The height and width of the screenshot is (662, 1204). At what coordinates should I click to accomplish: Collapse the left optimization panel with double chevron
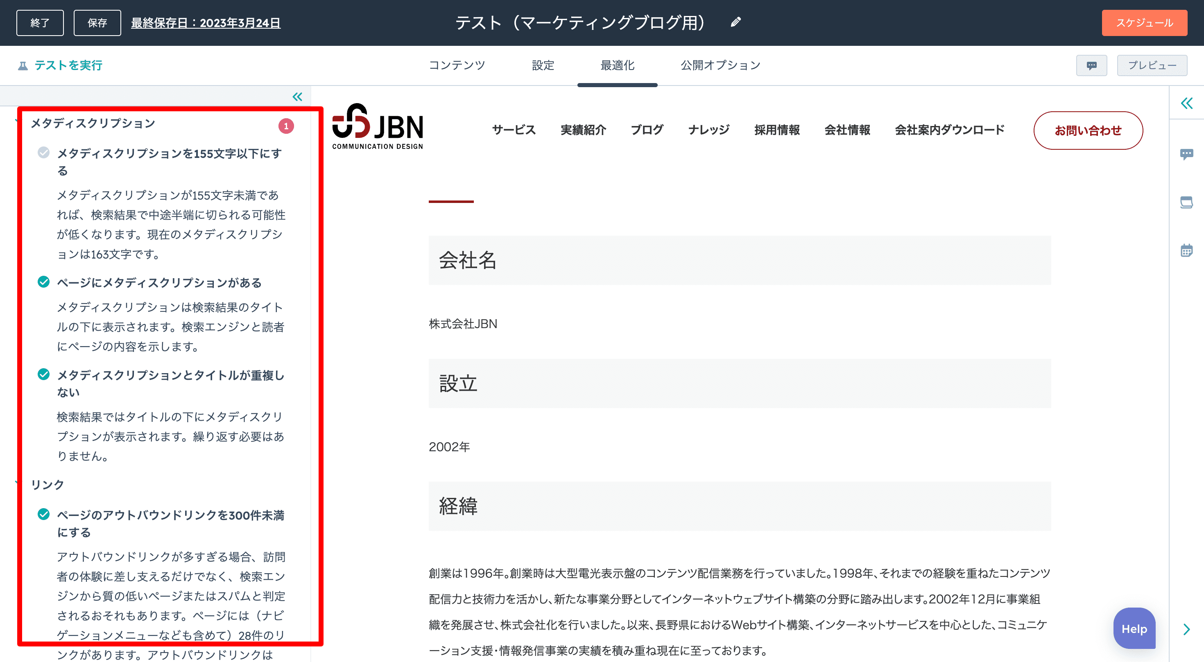(297, 97)
